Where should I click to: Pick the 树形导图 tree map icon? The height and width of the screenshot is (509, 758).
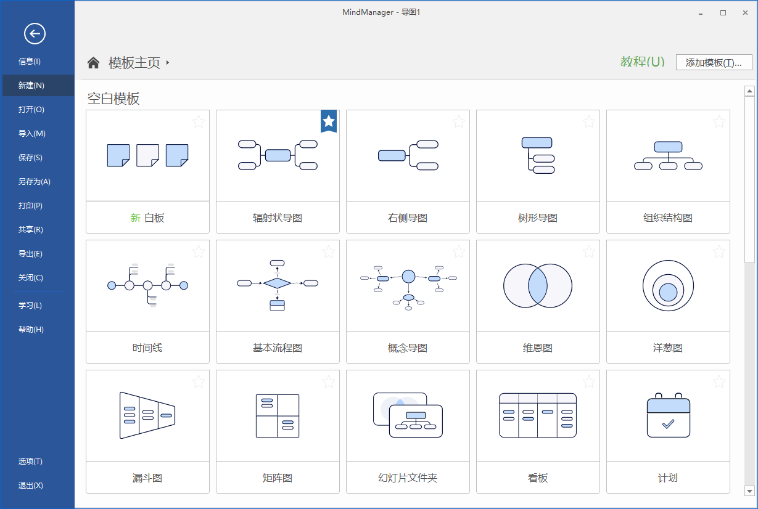pyautogui.click(x=538, y=155)
